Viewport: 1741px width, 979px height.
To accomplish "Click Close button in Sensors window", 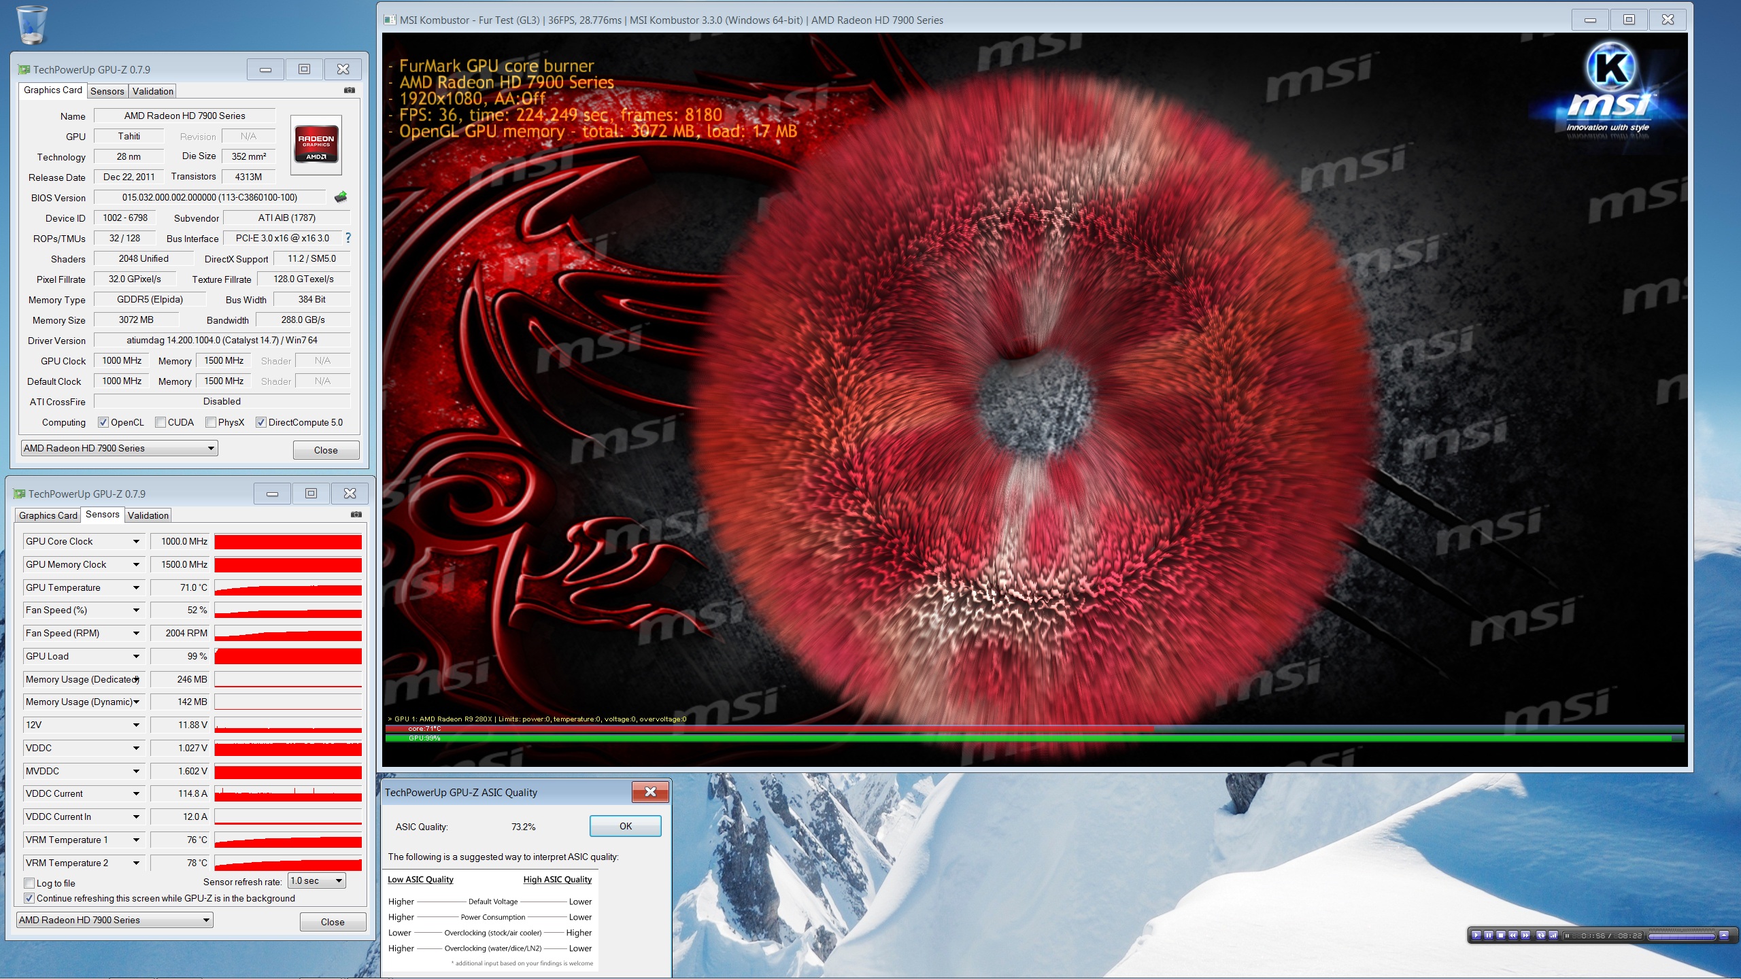I will click(332, 922).
